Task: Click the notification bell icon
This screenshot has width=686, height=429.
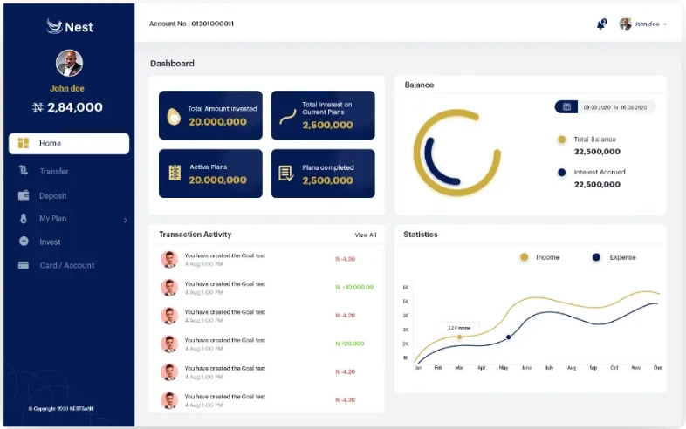Action: point(600,24)
